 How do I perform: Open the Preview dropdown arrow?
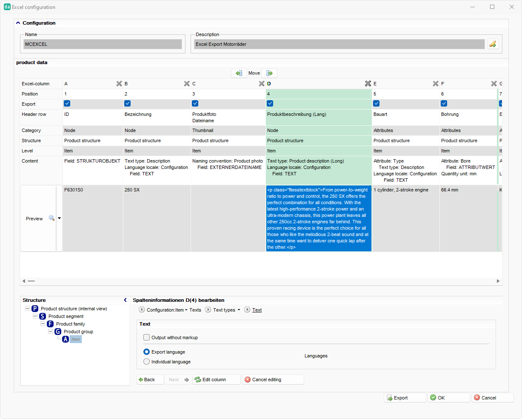[59, 218]
